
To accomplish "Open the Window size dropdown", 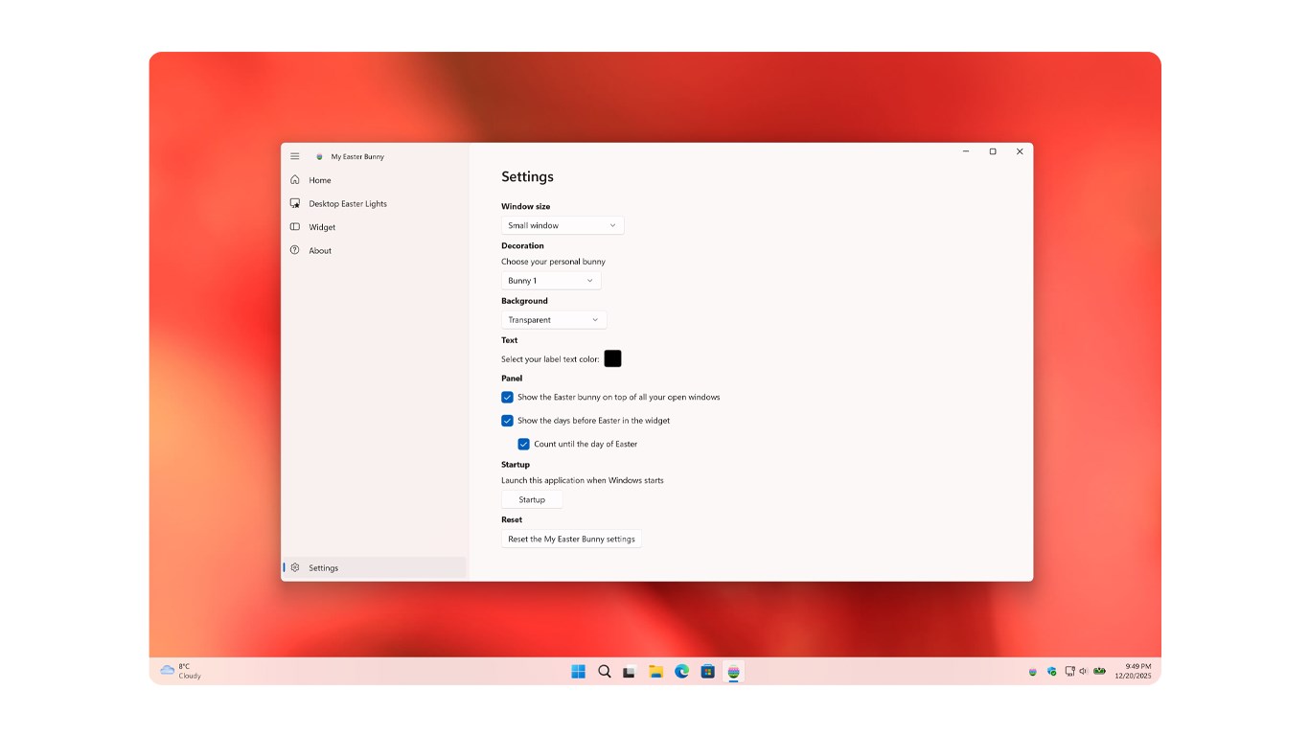I will 562,224.
